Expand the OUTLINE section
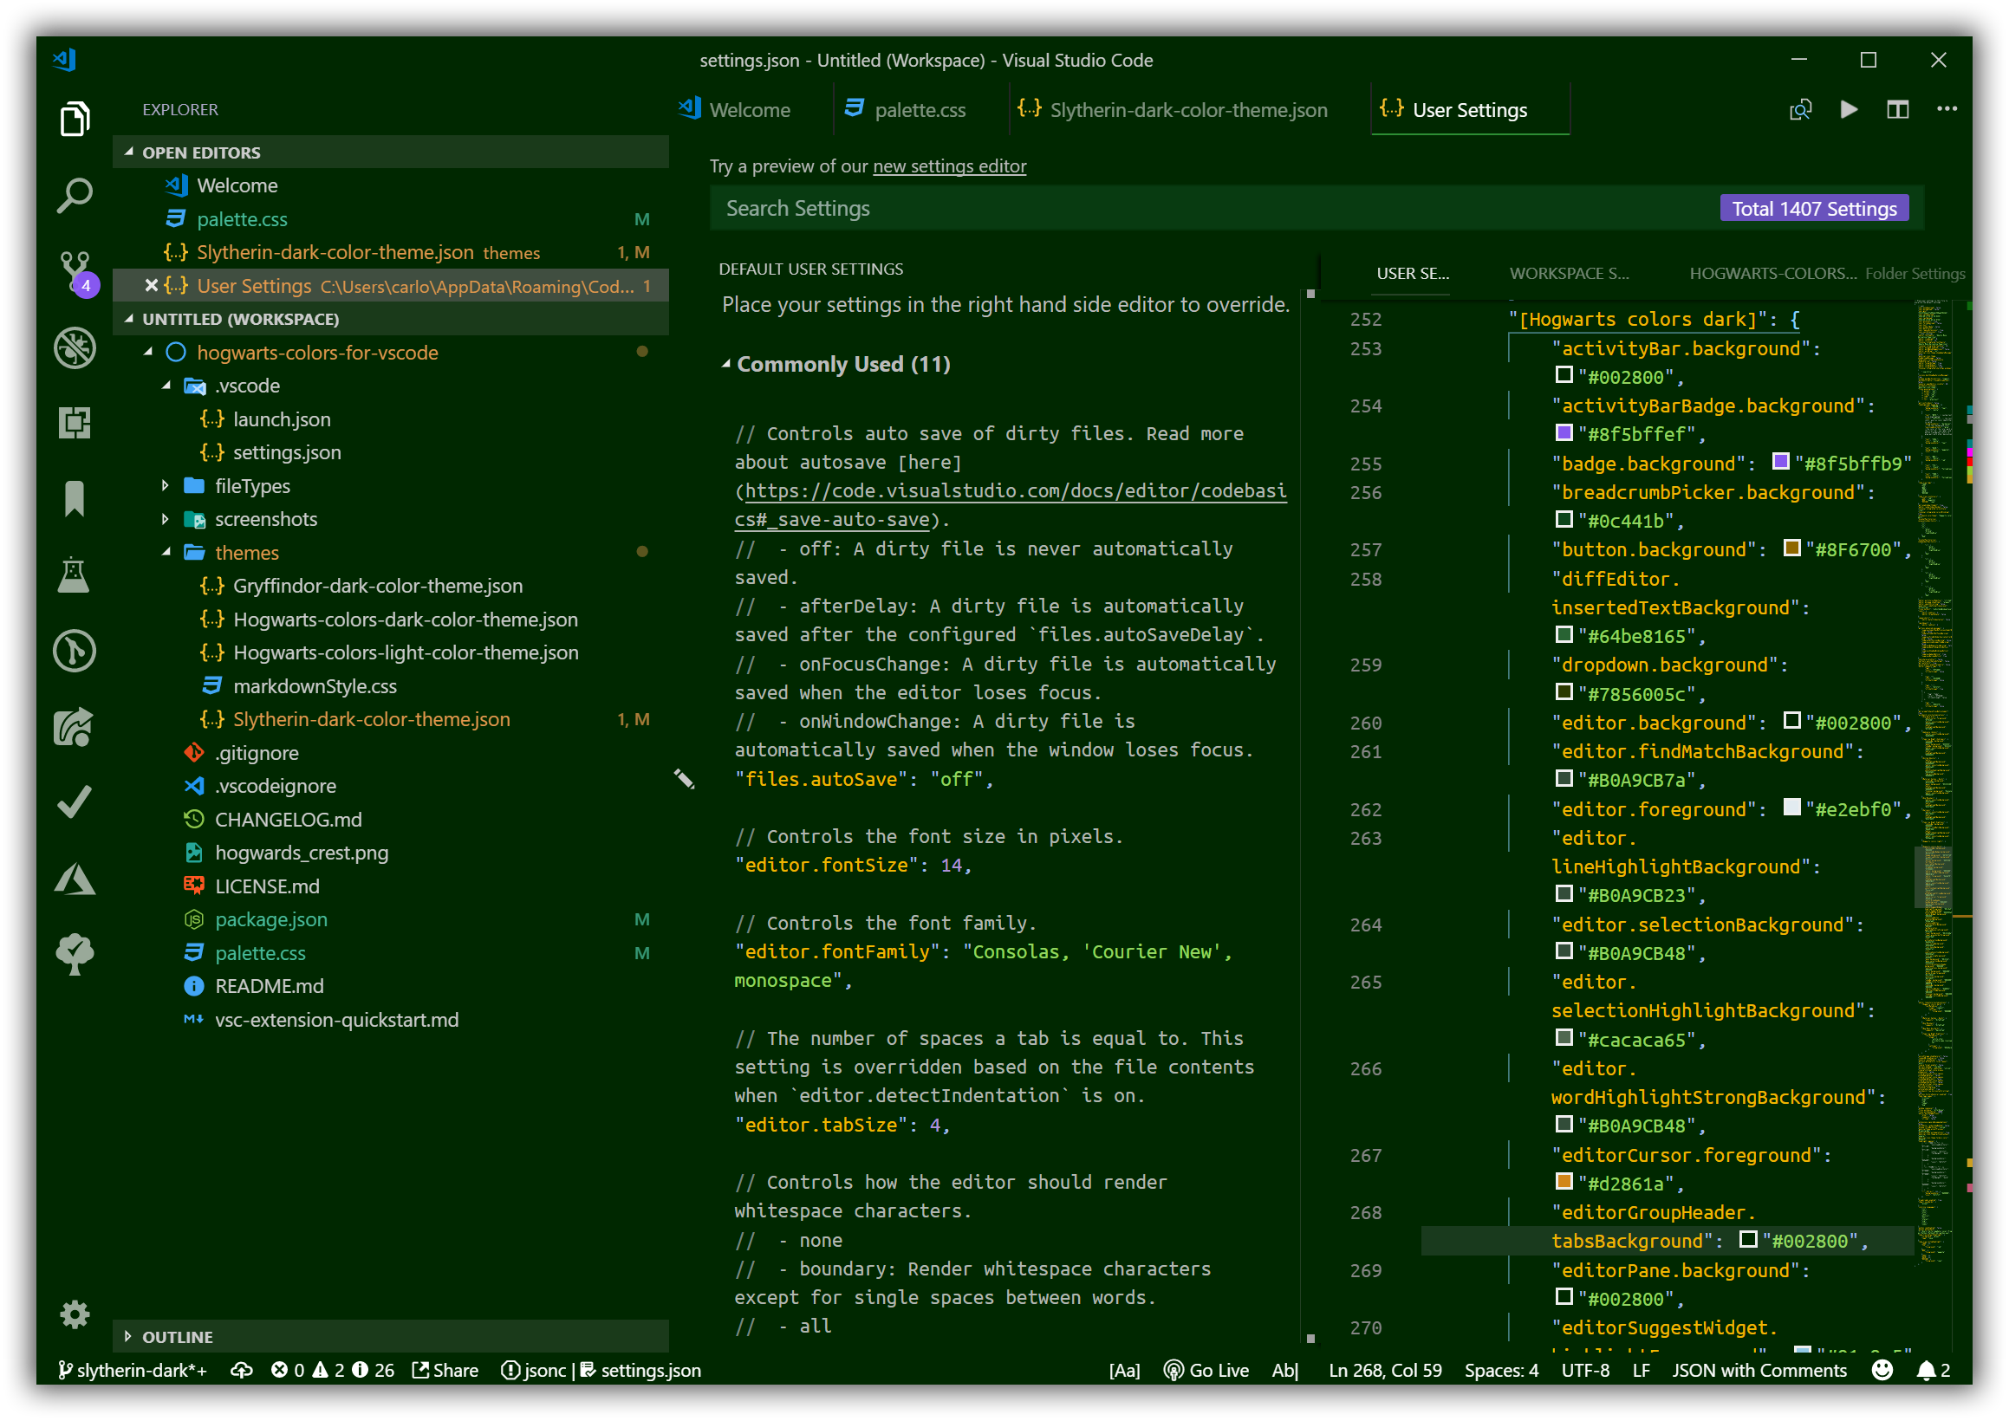2009x1421 pixels. 177,1336
